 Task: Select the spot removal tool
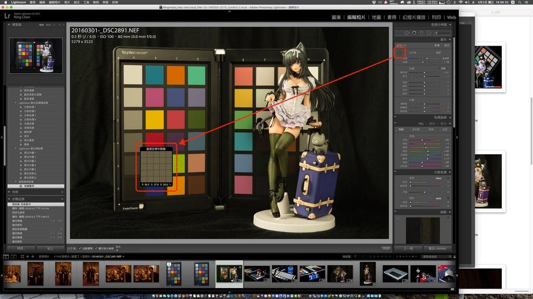(407, 33)
